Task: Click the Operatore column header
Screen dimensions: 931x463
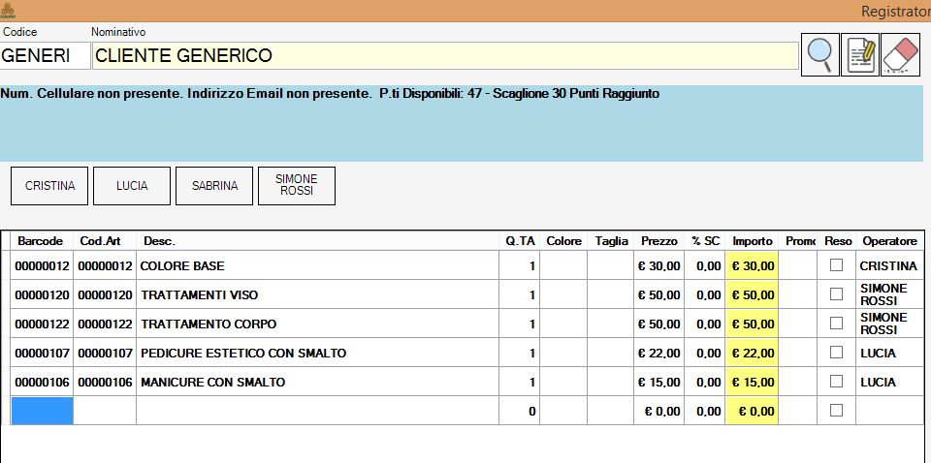Action: [x=889, y=240]
